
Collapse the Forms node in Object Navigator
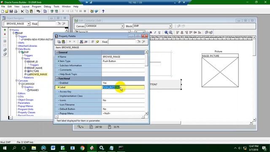click(11, 30)
